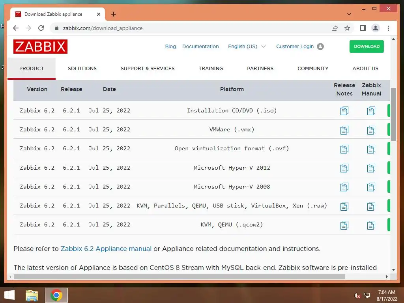Share this page using the share icon
404x303 pixels.
(335, 28)
